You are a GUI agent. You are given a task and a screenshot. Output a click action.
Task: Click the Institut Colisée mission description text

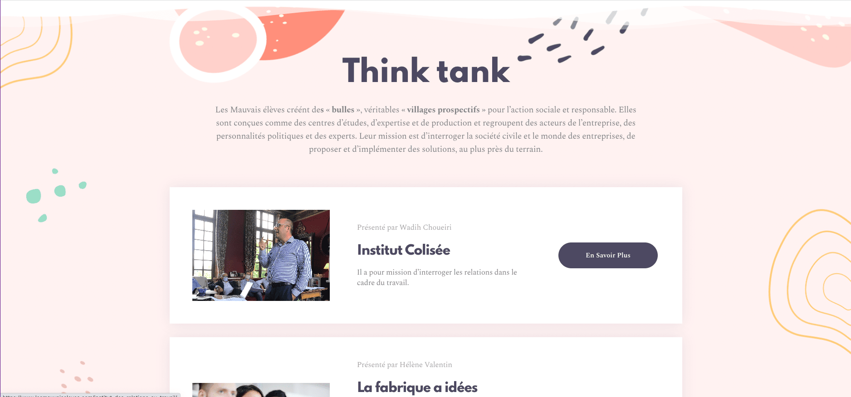(x=437, y=277)
